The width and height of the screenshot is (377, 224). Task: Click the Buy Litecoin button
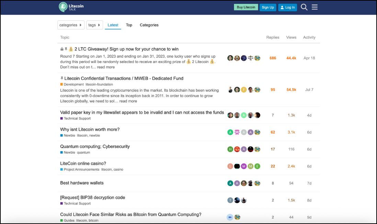[x=246, y=7]
